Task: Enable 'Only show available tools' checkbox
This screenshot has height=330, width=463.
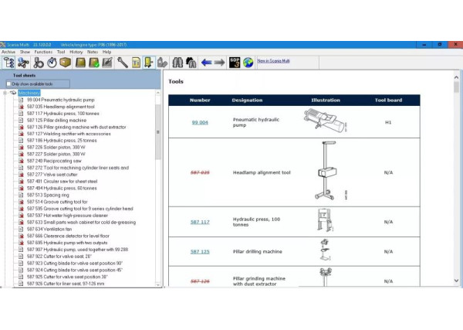Action: 9,83
